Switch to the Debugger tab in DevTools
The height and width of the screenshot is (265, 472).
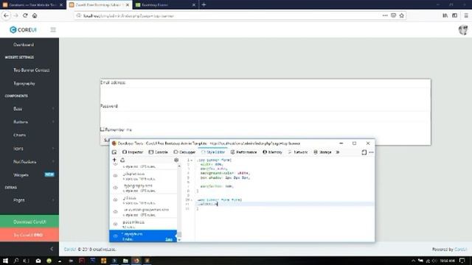pyautogui.click(x=185, y=152)
